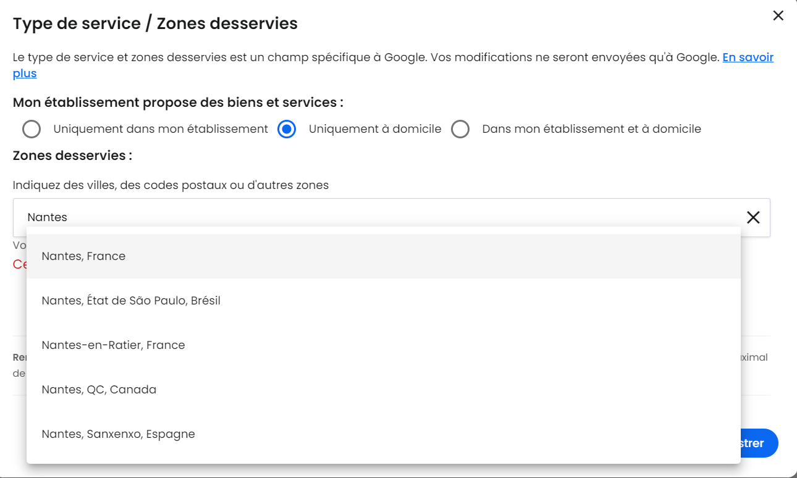
Task: Click inside the zones desservies input
Action: [x=371, y=217]
